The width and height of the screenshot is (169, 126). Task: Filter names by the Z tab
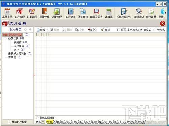tap(143, 122)
